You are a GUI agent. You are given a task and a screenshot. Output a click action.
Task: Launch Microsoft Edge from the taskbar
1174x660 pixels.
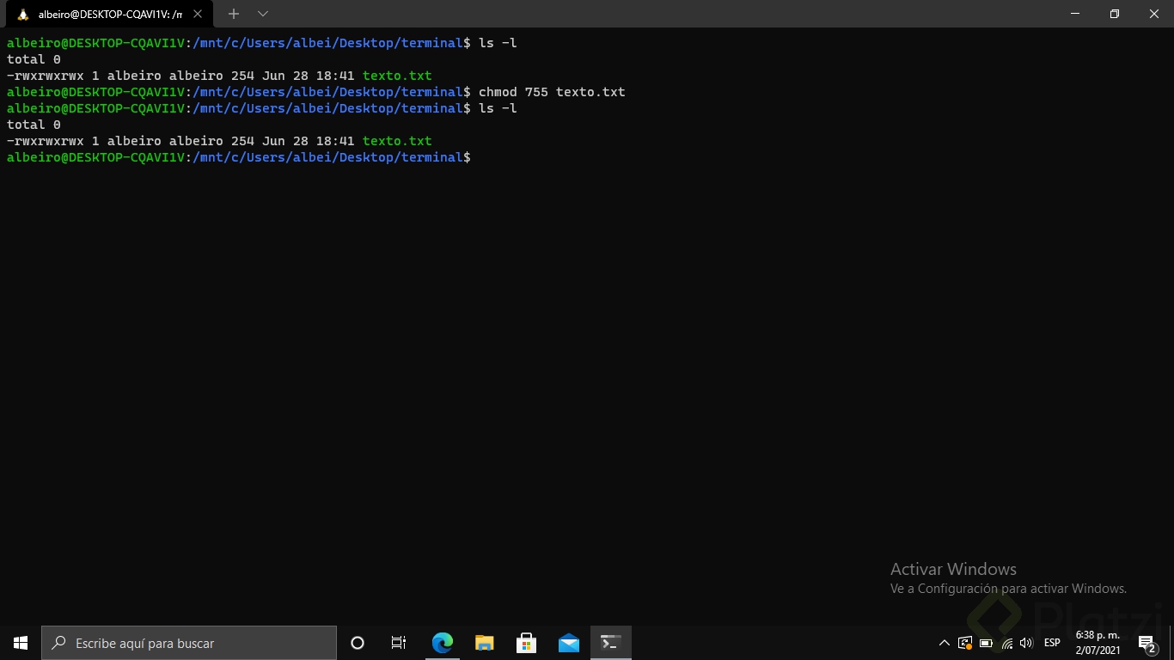coord(443,643)
